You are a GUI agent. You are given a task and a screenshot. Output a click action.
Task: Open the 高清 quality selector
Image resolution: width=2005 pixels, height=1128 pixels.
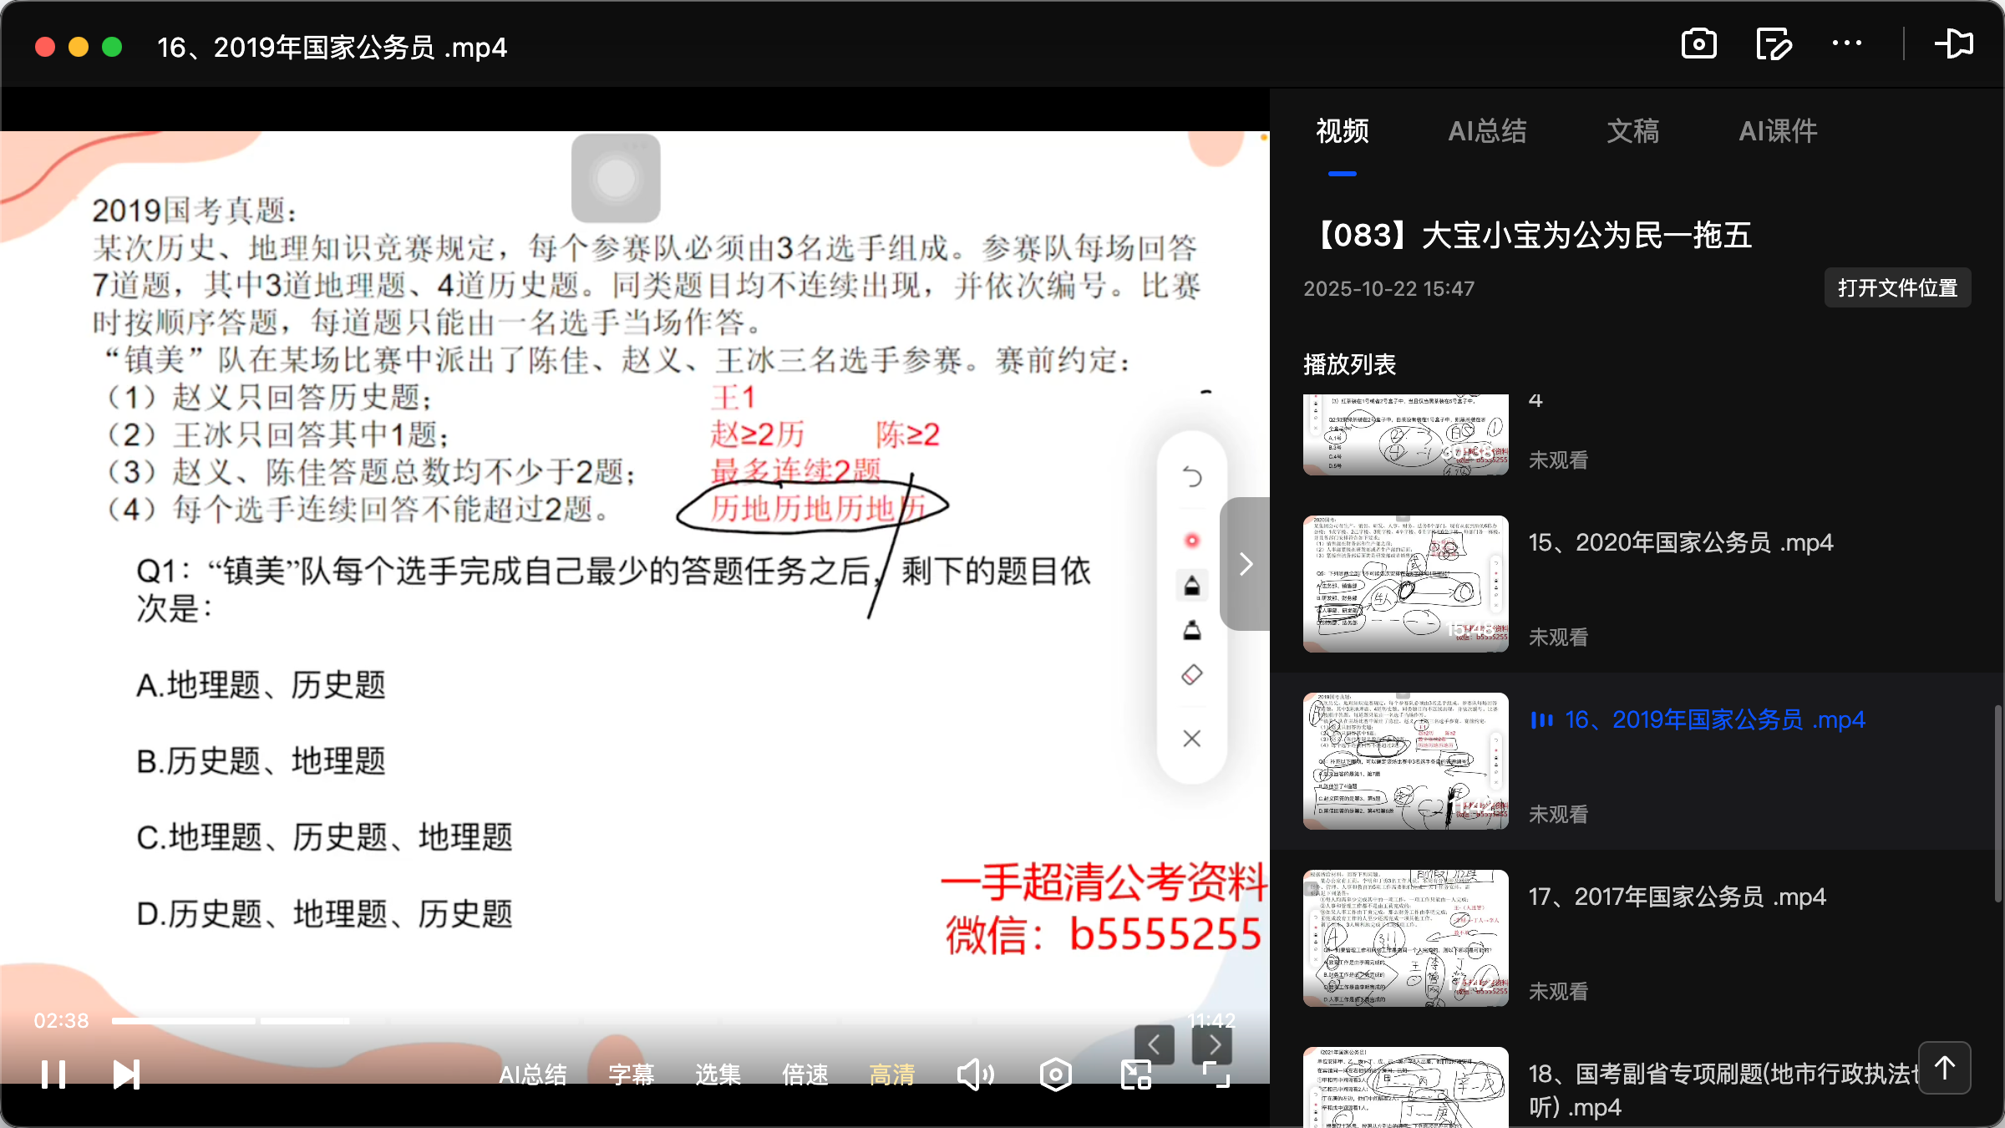click(891, 1074)
